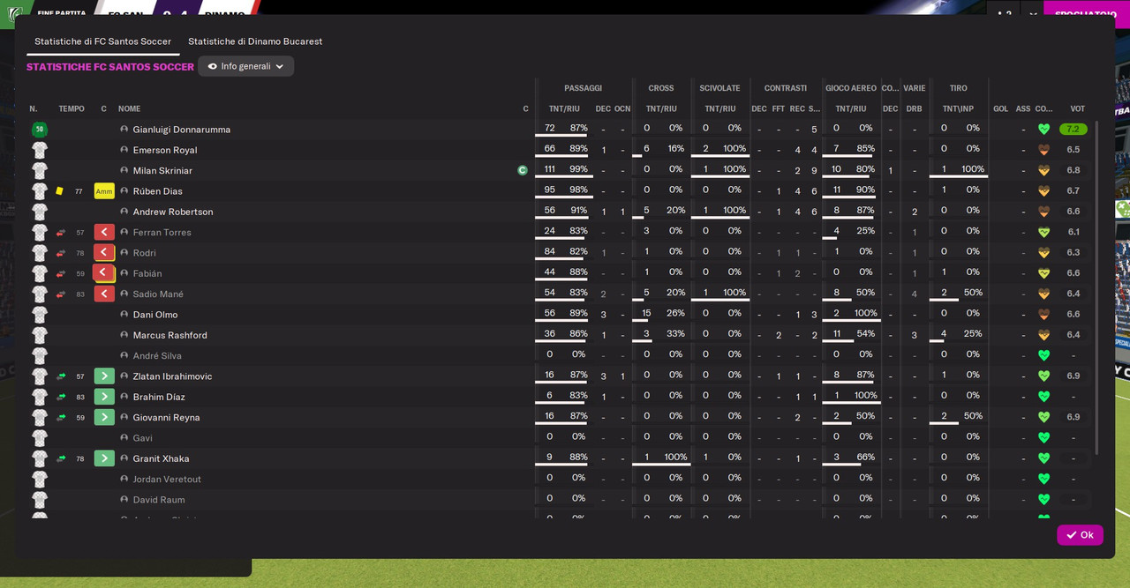Viewport: 1130px width, 588px height.
Task: Click the large red substituted-off arrow for Sadio Mané
Action: [104, 294]
